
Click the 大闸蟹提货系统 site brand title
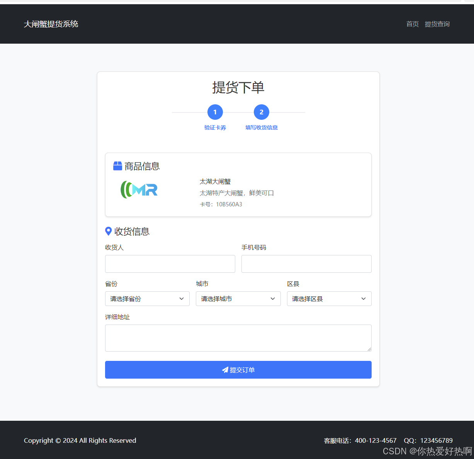pos(51,24)
